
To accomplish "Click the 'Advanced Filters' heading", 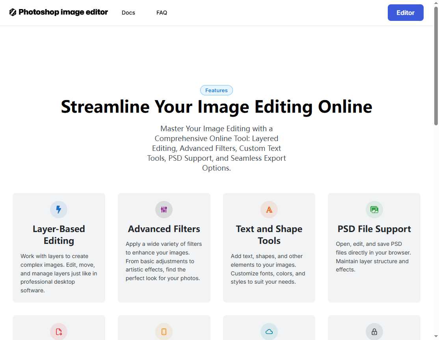I will click(164, 229).
